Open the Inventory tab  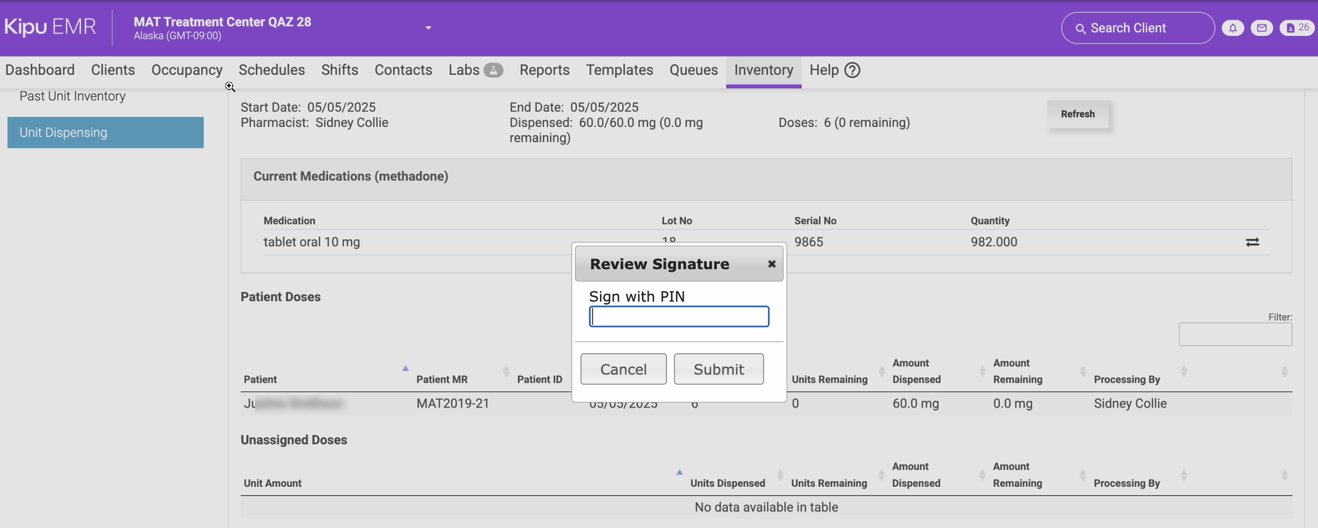[763, 70]
